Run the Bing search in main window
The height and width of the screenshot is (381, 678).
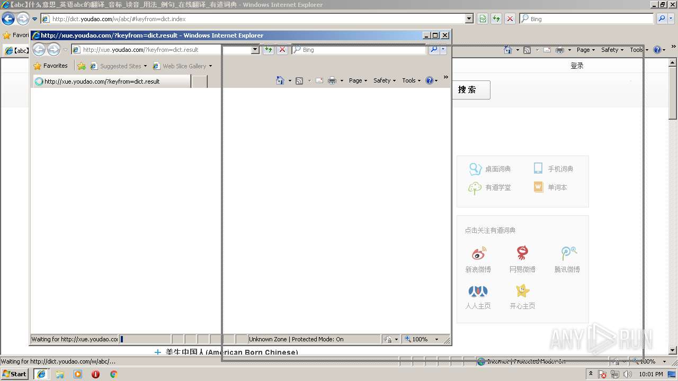(661, 19)
